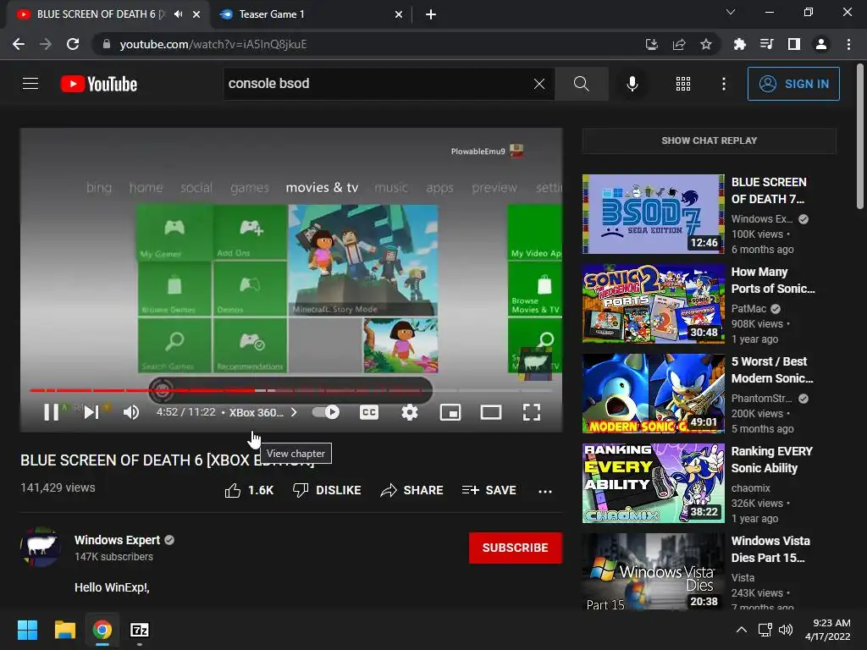Screen dimensions: 867x650
Task: Click the SIGN IN button
Action: [x=793, y=84]
